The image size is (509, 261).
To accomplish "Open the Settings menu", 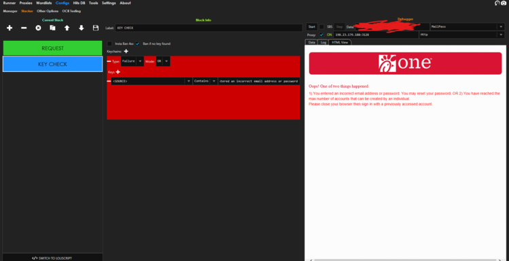I will pos(109,3).
